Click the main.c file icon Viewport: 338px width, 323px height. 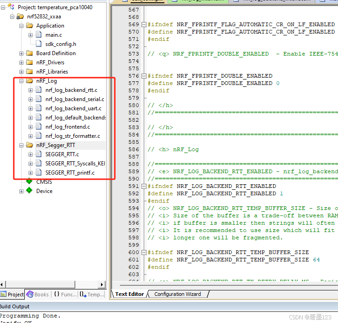(x=39, y=34)
